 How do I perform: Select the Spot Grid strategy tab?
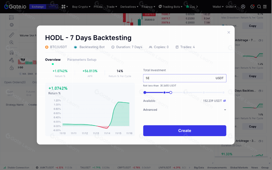pyautogui.click(x=10, y=93)
